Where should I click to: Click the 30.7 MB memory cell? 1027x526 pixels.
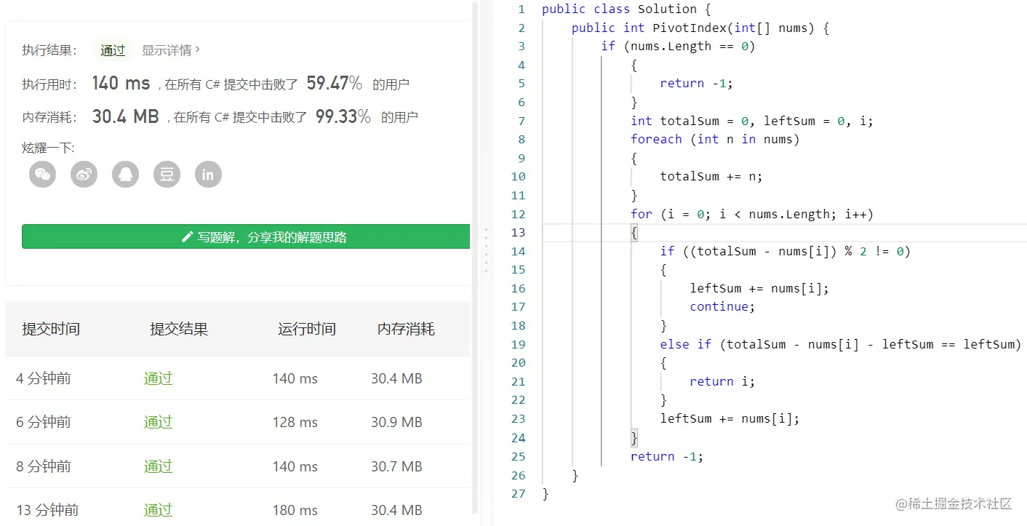pyautogui.click(x=396, y=466)
